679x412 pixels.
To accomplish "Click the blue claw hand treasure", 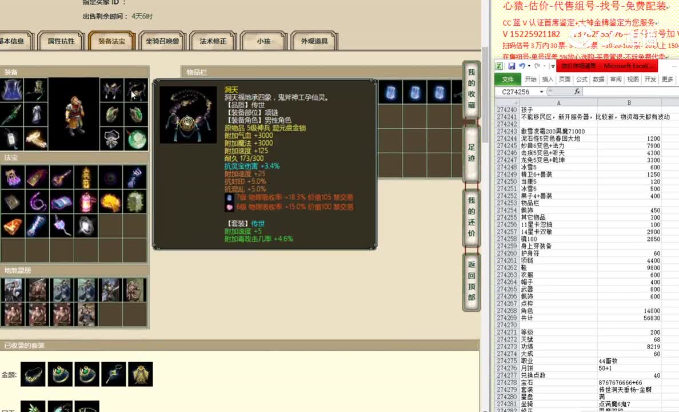I will 135,177.
